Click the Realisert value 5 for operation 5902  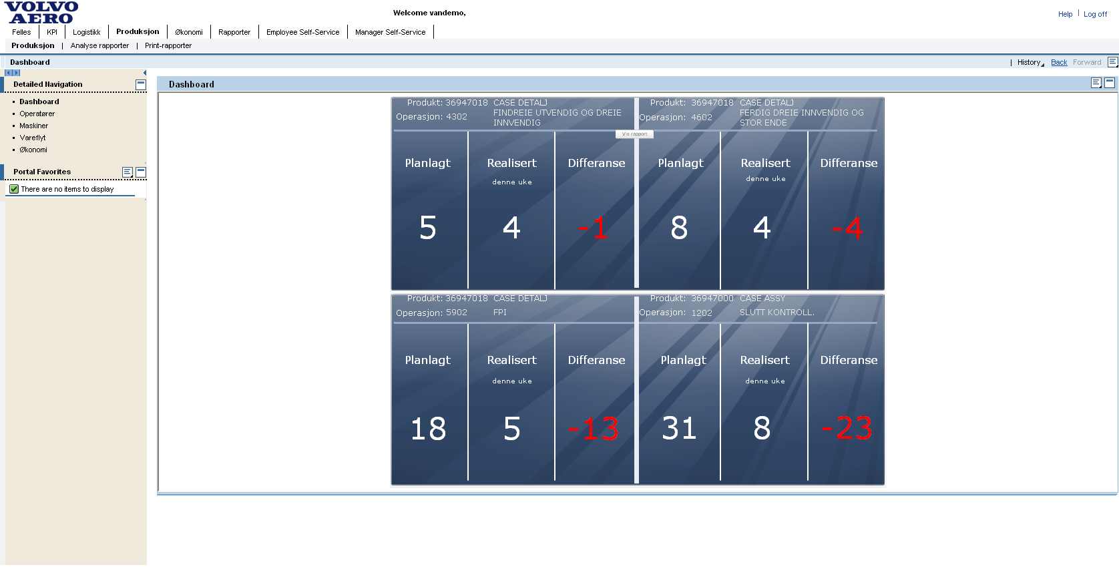point(511,429)
